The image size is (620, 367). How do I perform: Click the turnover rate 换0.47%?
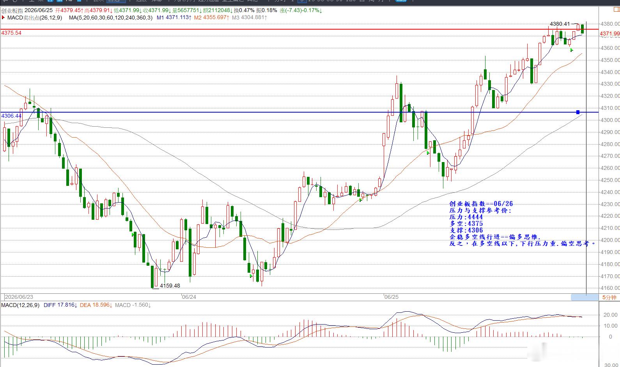pos(244,11)
